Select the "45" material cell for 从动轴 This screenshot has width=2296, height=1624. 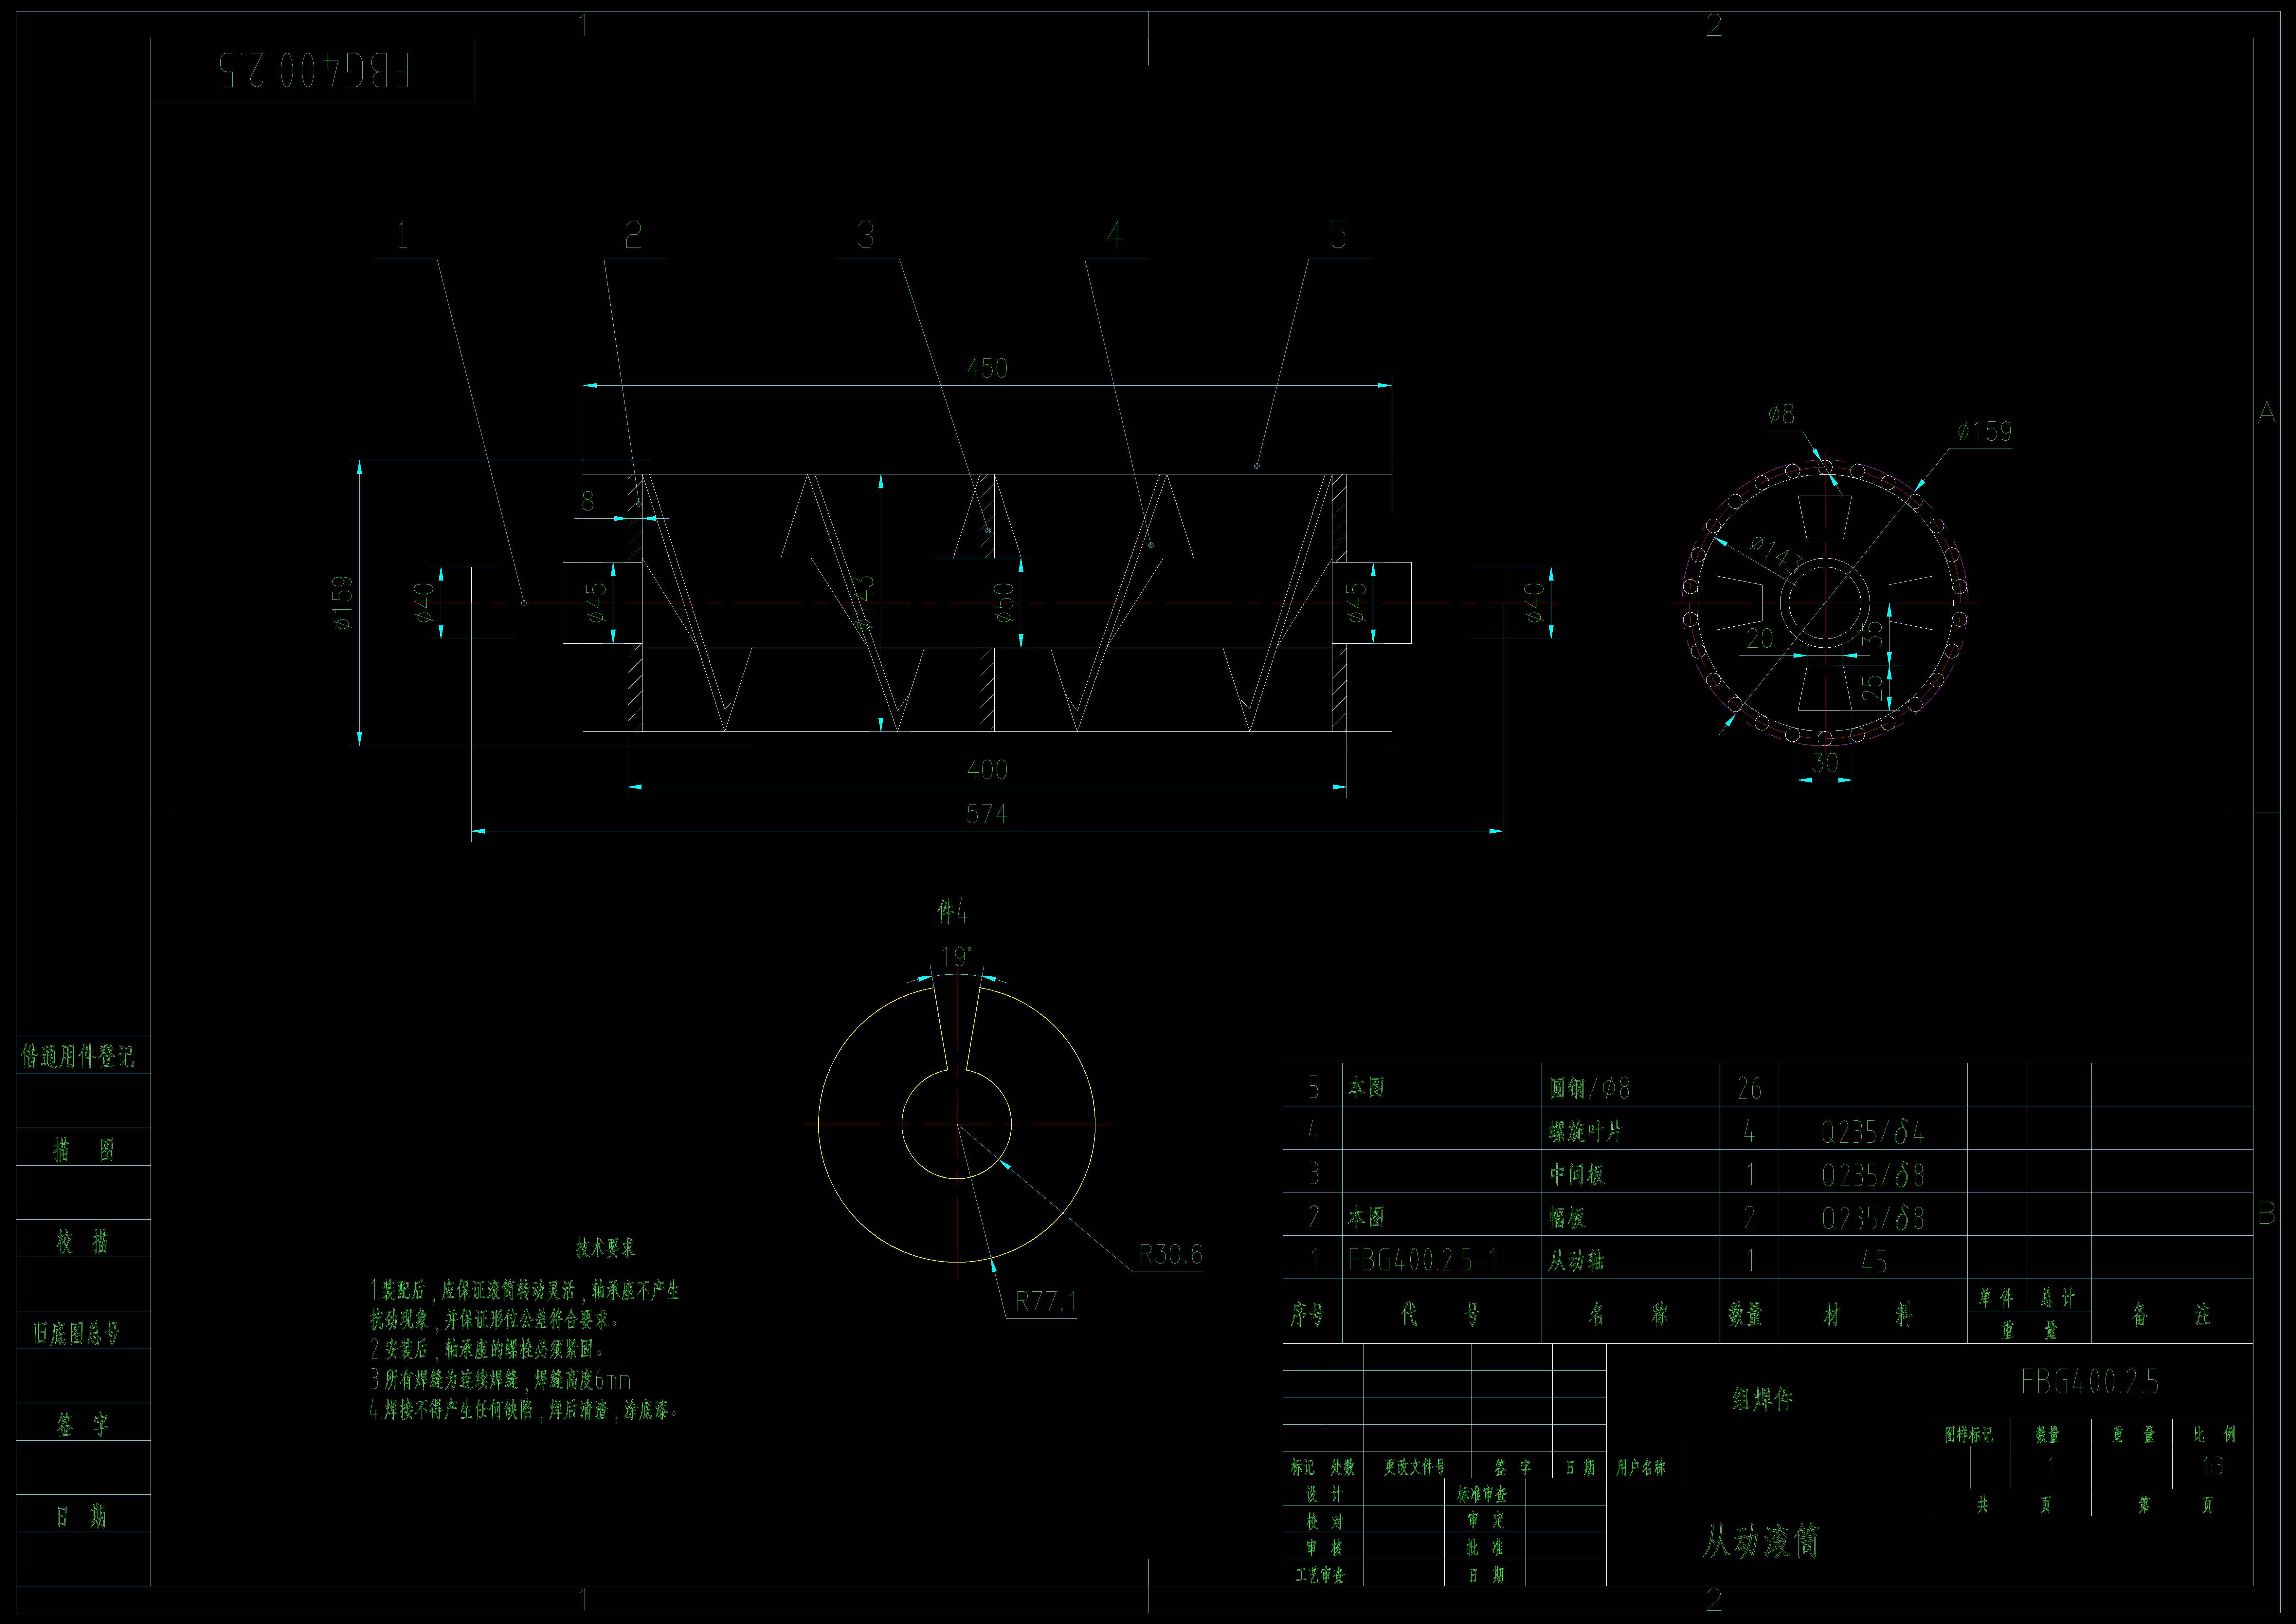click(x=1874, y=1262)
